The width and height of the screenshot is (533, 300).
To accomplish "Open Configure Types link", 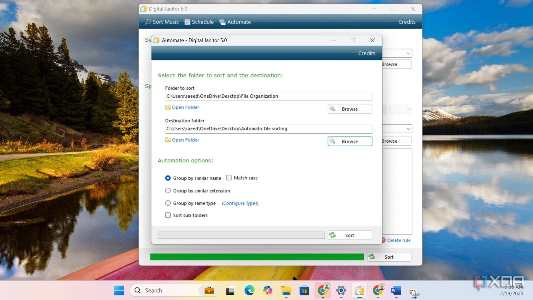I will tap(240, 203).
